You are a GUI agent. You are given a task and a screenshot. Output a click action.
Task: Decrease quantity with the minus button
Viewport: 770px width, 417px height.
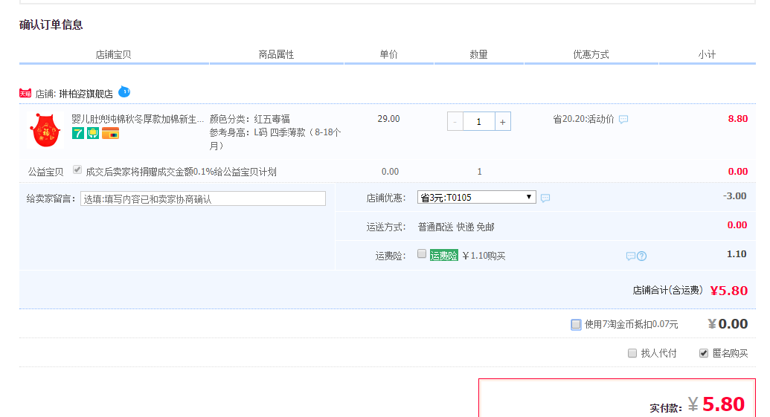pos(455,122)
